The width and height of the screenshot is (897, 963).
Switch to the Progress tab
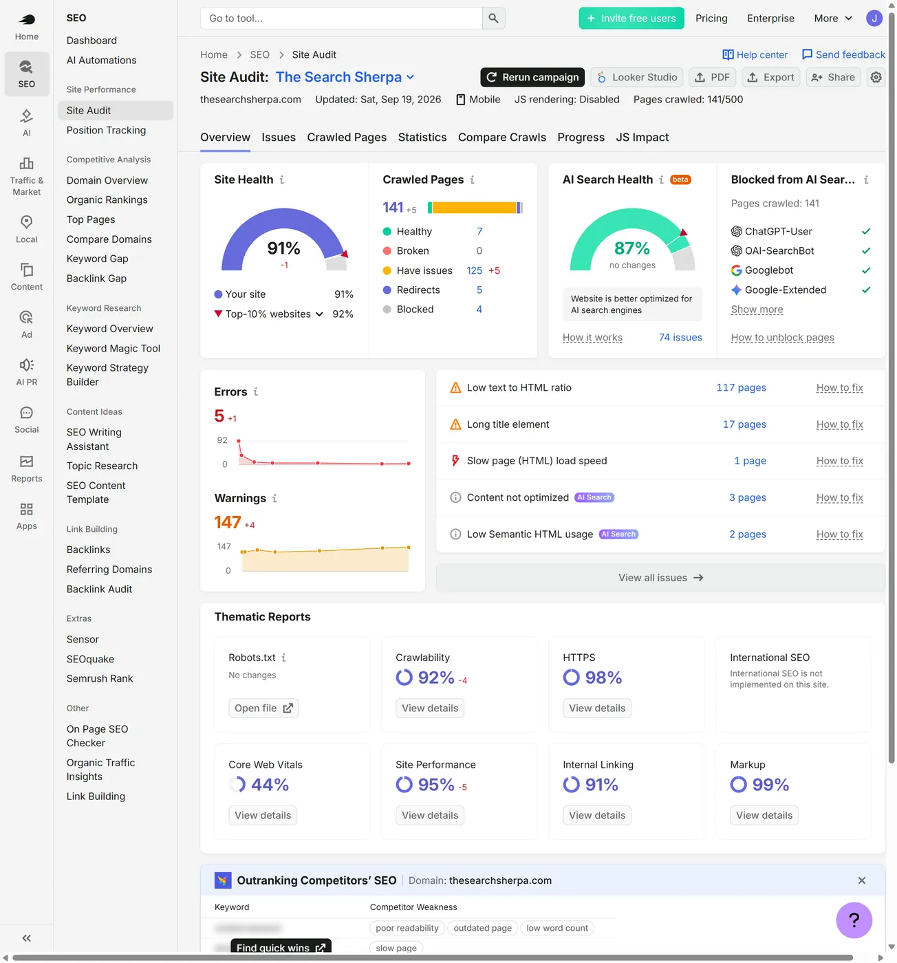click(581, 138)
